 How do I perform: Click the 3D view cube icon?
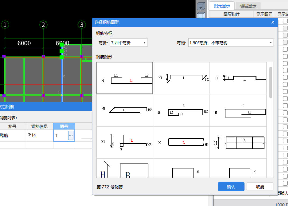(201, 6)
